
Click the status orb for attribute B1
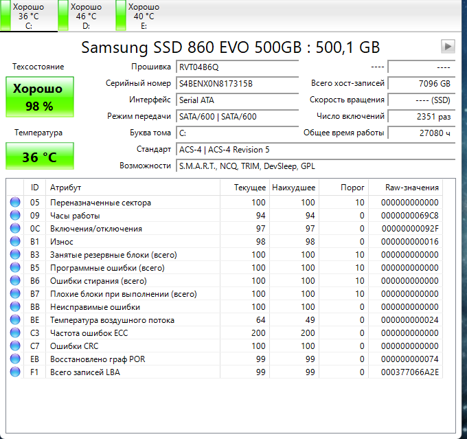[15, 241]
